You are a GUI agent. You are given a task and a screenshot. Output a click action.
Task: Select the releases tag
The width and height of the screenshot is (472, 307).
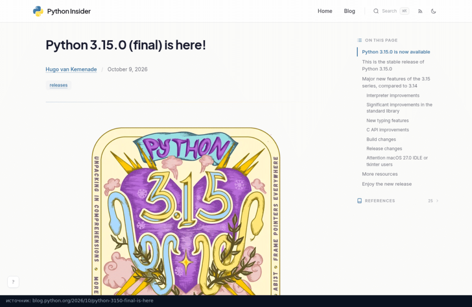pos(59,85)
